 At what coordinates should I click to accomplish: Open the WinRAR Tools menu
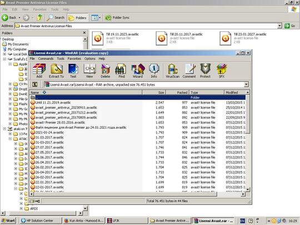click(x=61, y=58)
